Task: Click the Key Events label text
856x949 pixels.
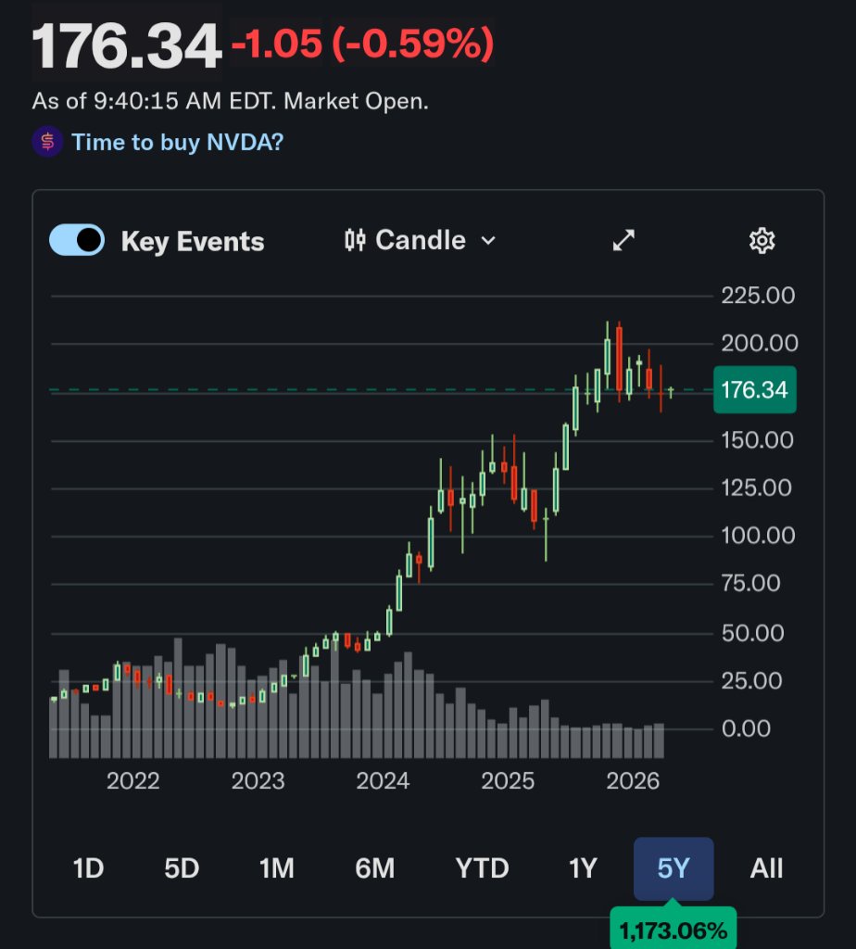Action: coord(193,242)
